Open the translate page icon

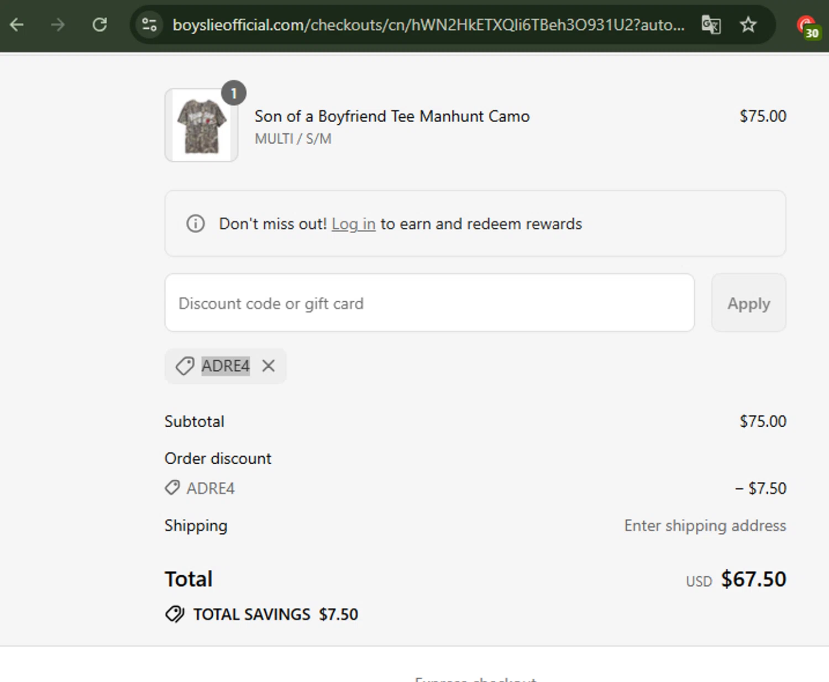click(x=711, y=24)
